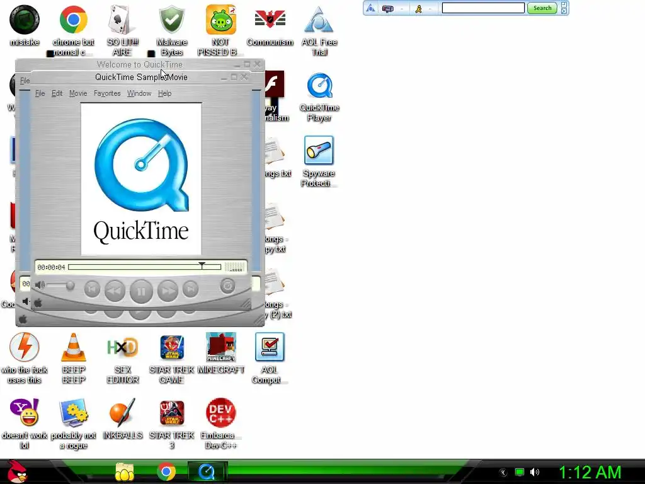Click the QuickTime taskbar button
The height and width of the screenshot is (484, 645).
[x=207, y=471]
